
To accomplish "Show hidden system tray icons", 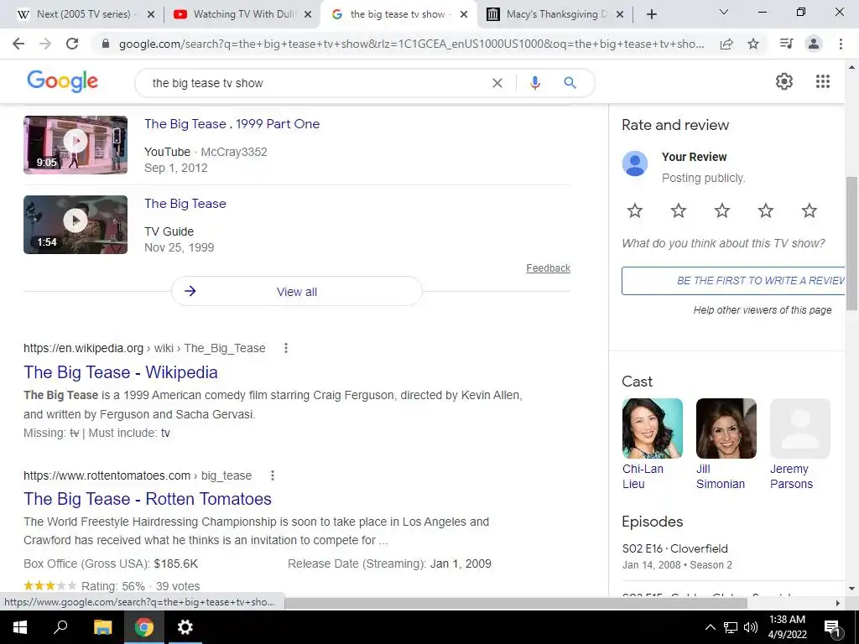I will (710, 627).
